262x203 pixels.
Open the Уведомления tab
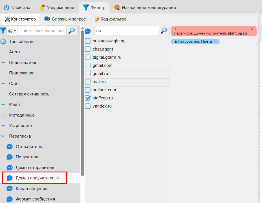pyautogui.click(x=57, y=8)
